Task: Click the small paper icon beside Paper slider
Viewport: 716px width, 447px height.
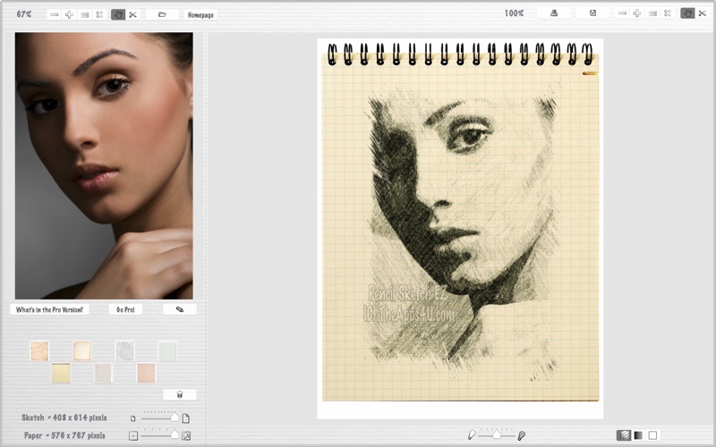Action: (x=132, y=436)
